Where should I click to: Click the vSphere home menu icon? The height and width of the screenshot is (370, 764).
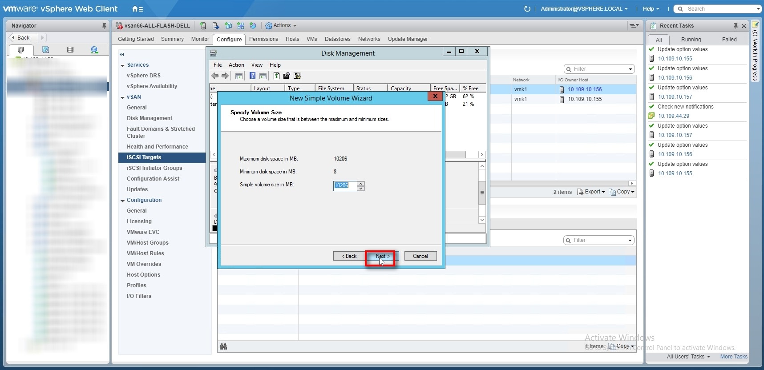(x=137, y=9)
